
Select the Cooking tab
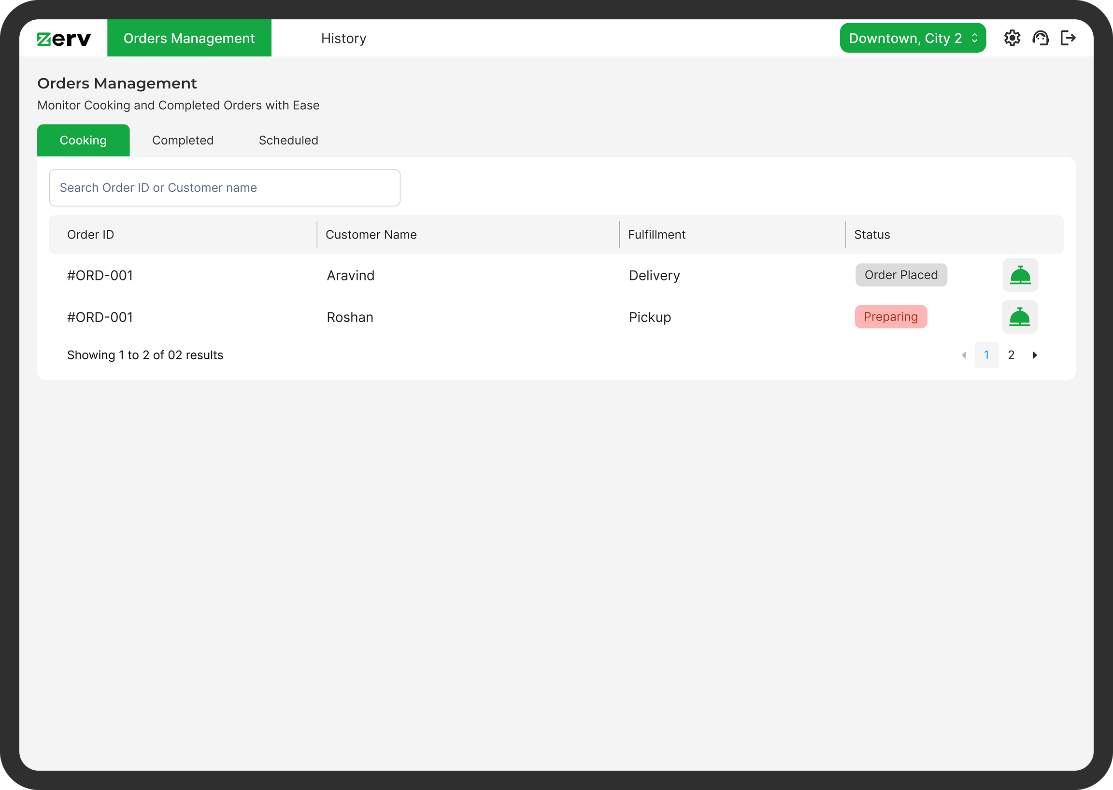point(83,140)
